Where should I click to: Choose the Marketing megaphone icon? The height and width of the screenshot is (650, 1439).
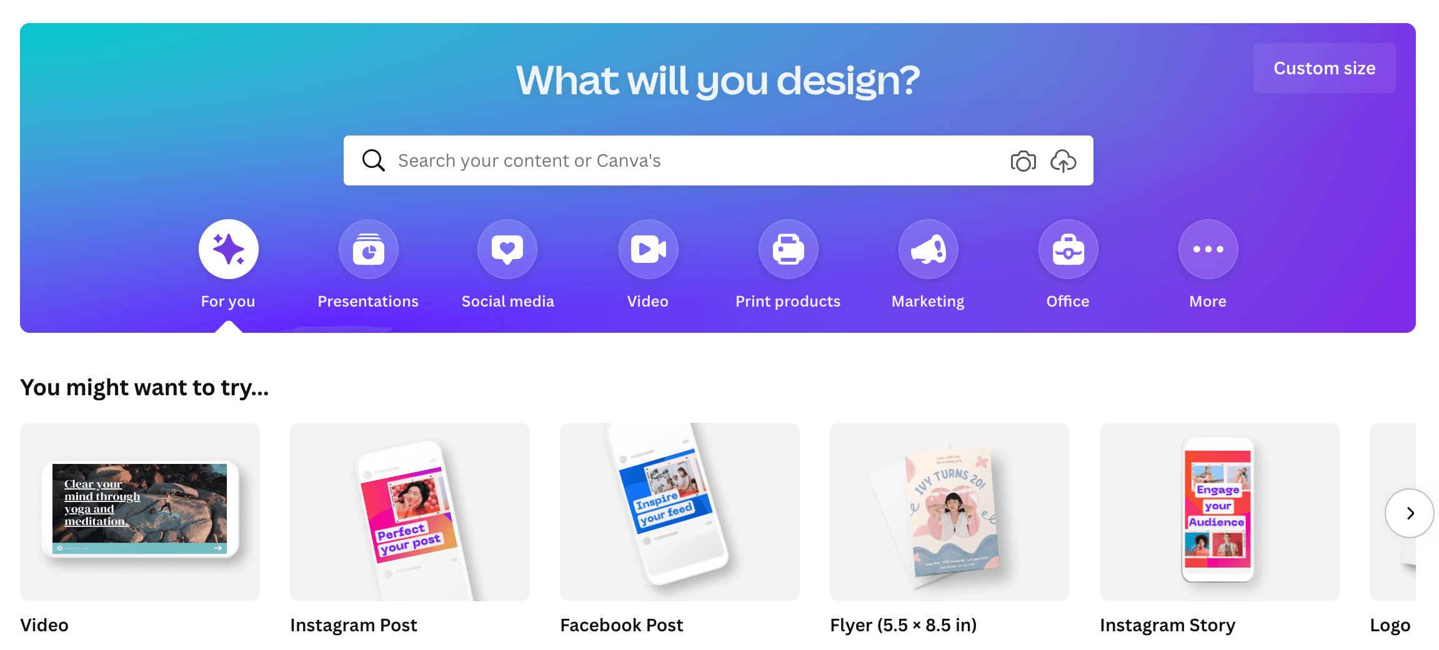[928, 249]
